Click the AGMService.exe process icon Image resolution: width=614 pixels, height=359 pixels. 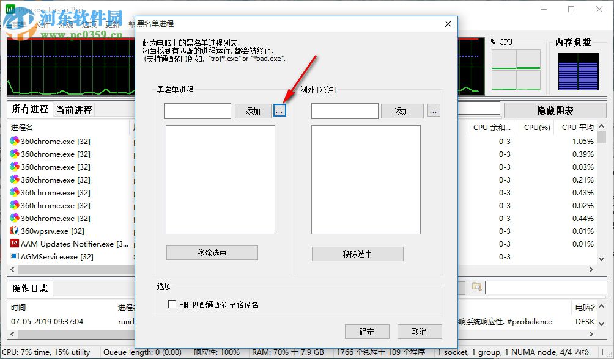[15, 256]
